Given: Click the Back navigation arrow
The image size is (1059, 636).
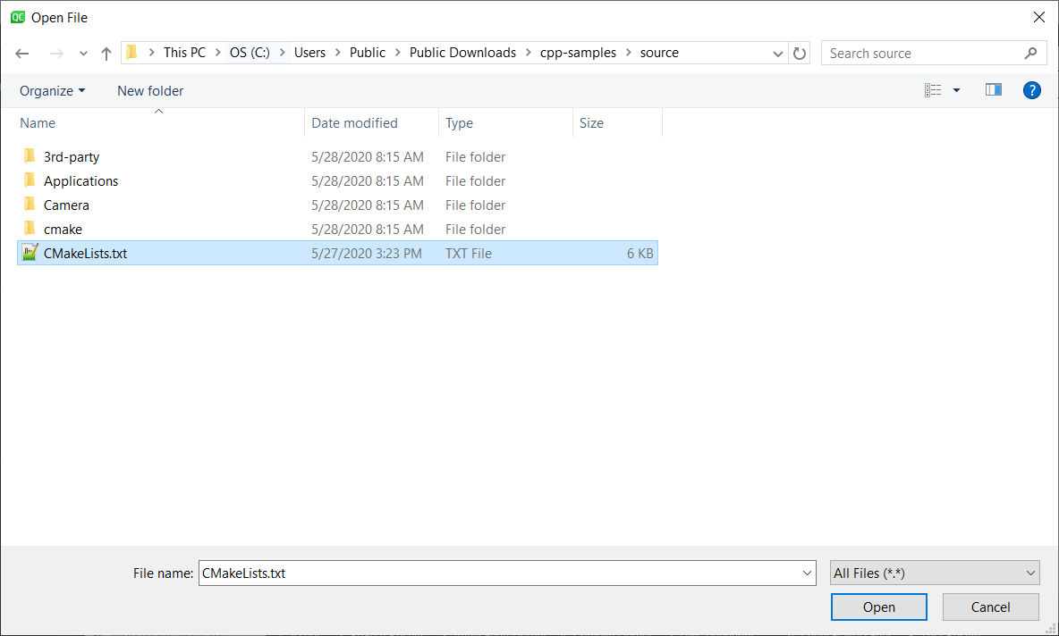Looking at the screenshot, I should 23,54.
